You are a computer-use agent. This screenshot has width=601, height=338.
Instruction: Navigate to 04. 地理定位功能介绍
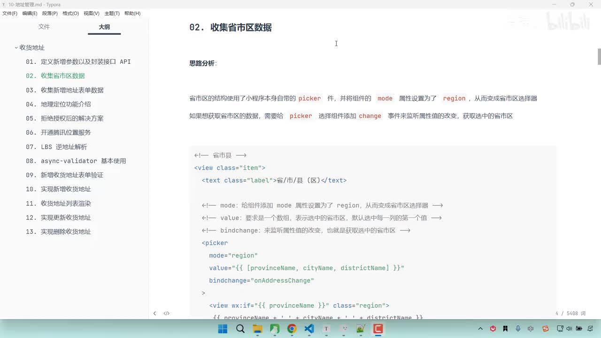click(x=58, y=104)
